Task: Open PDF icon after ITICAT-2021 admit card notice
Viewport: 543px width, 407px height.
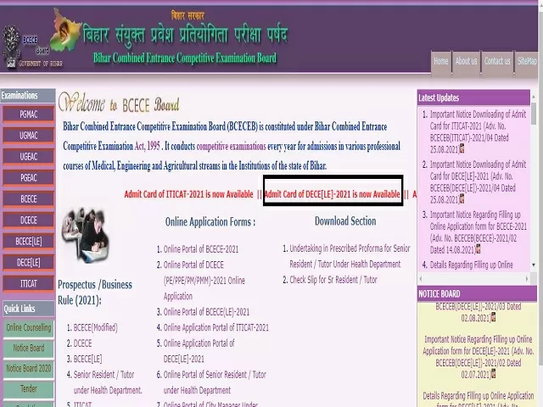Action: tap(462, 149)
